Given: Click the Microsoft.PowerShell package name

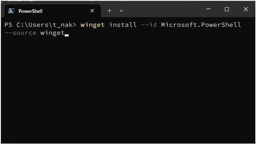Looking at the screenshot, I should (201, 25).
